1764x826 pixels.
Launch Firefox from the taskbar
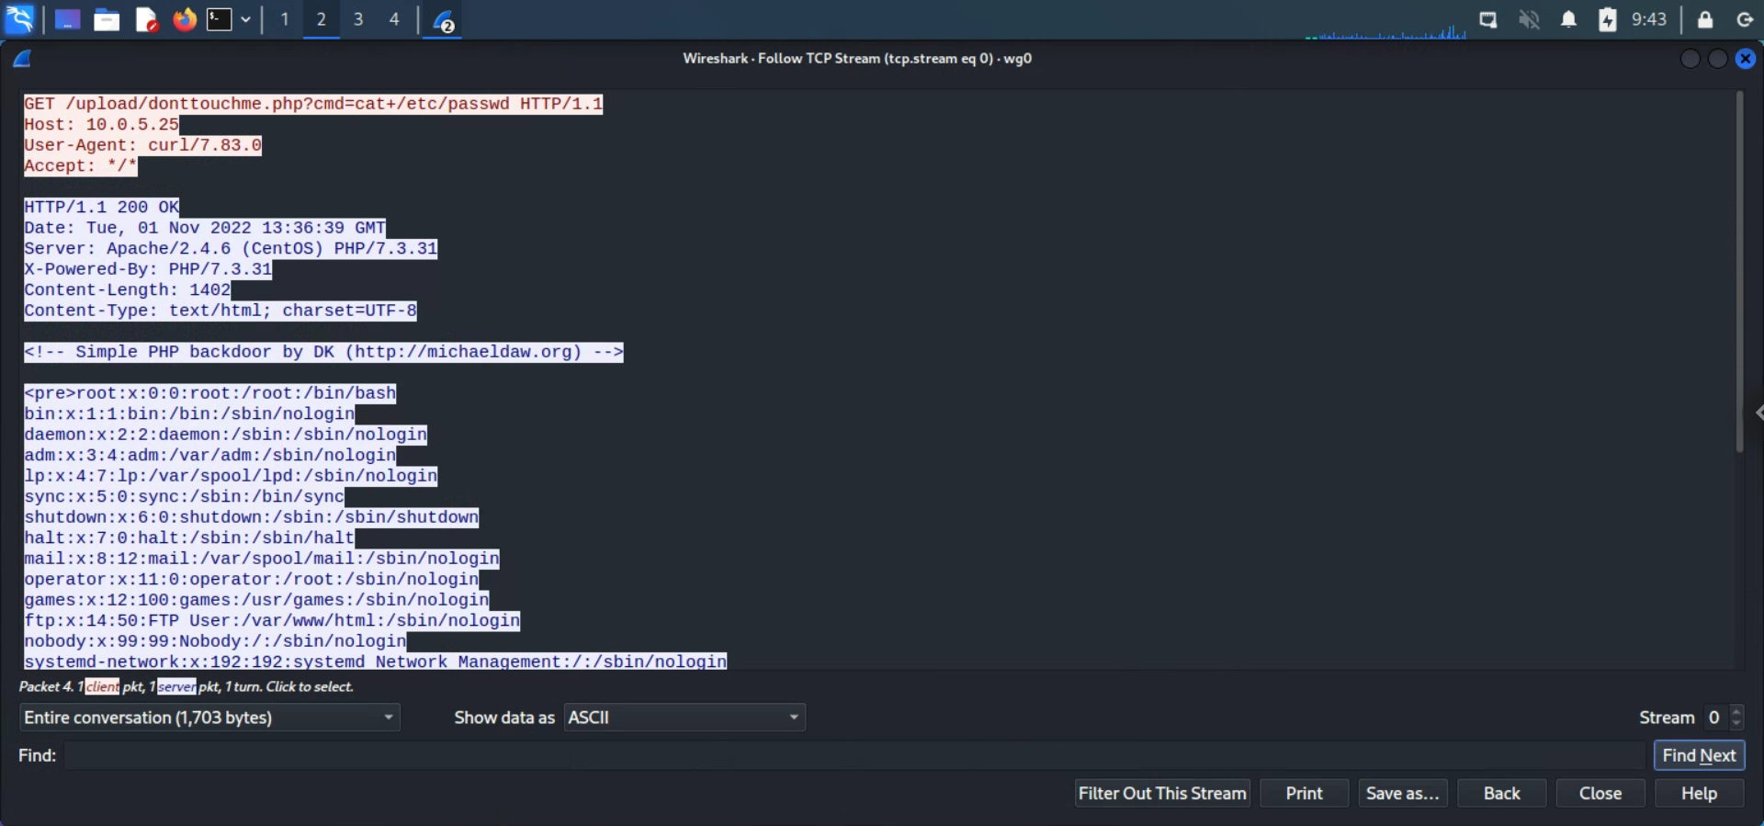click(x=185, y=19)
